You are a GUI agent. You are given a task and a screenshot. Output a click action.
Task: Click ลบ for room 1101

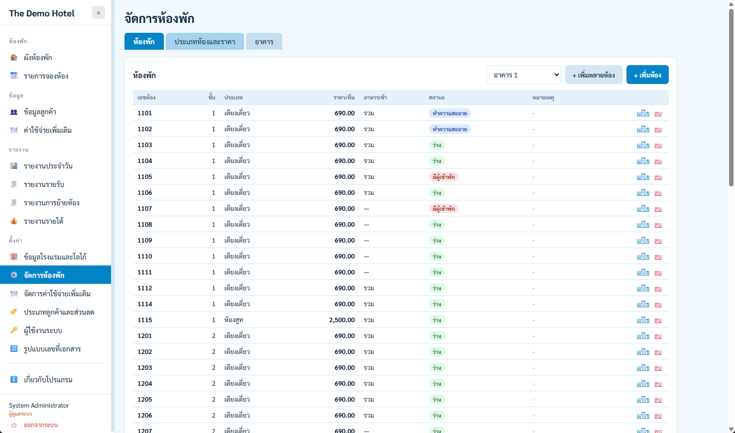pyautogui.click(x=658, y=113)
